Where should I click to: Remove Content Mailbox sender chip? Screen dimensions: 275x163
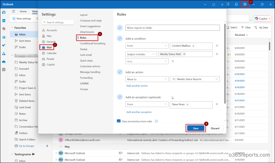(193, 46)
